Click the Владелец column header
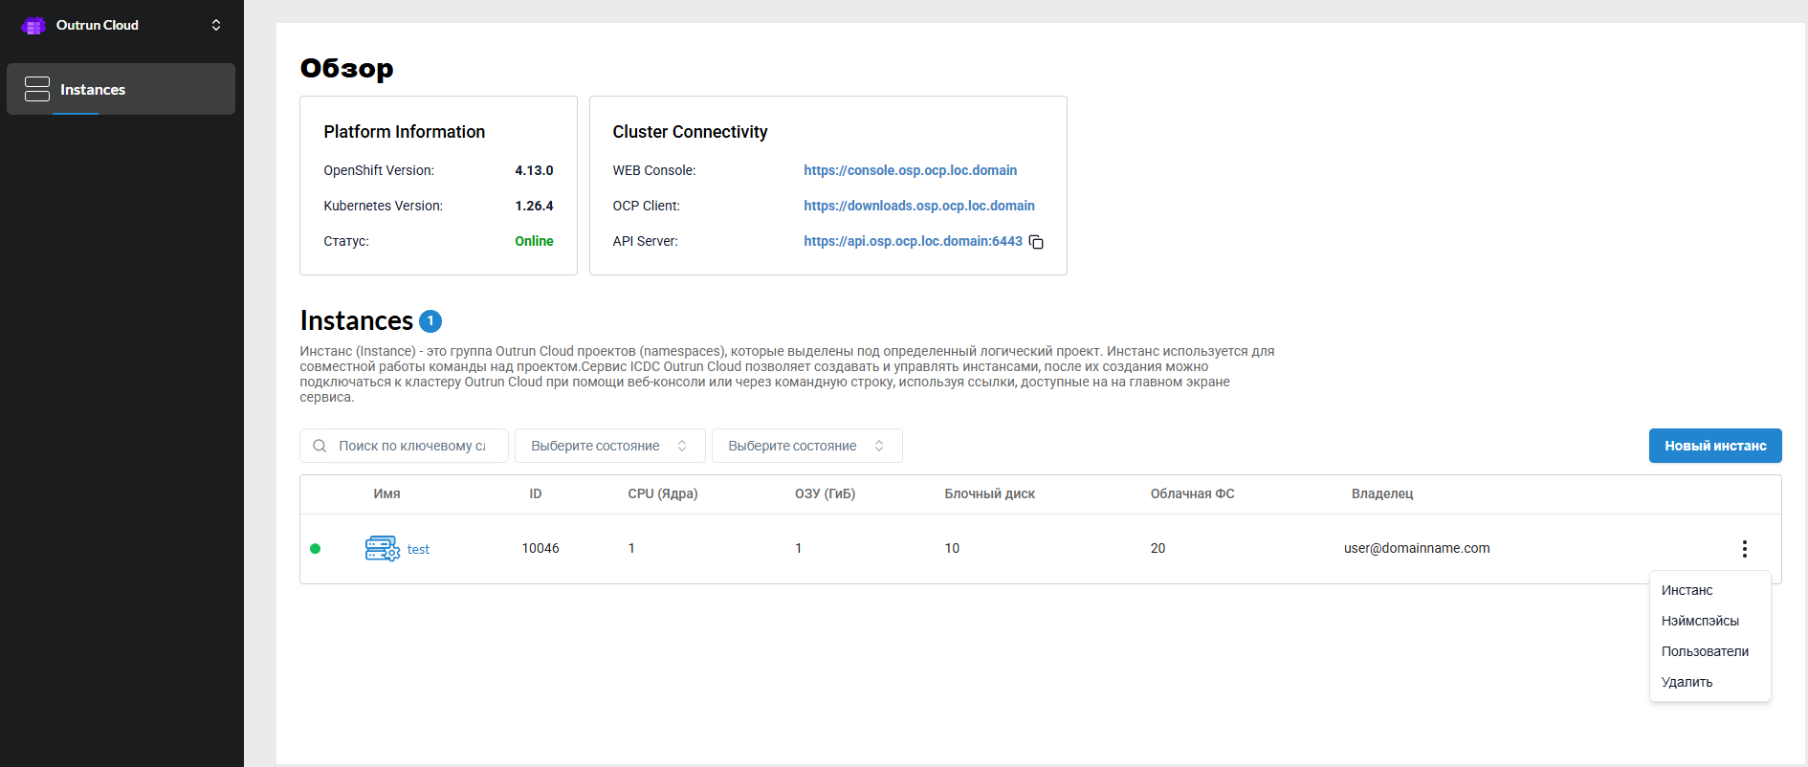Image resolution: width=1808 pixels, height=767 pixels. (x=1381, y=493)
